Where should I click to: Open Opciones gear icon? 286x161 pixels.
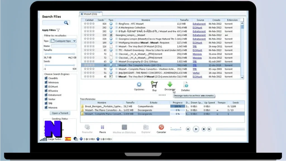pyautogui.click(x=139, y=84)
